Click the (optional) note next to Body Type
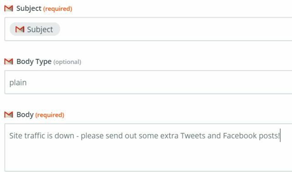Viewport: 292px width, 172px height. click(x=67, y=62)
